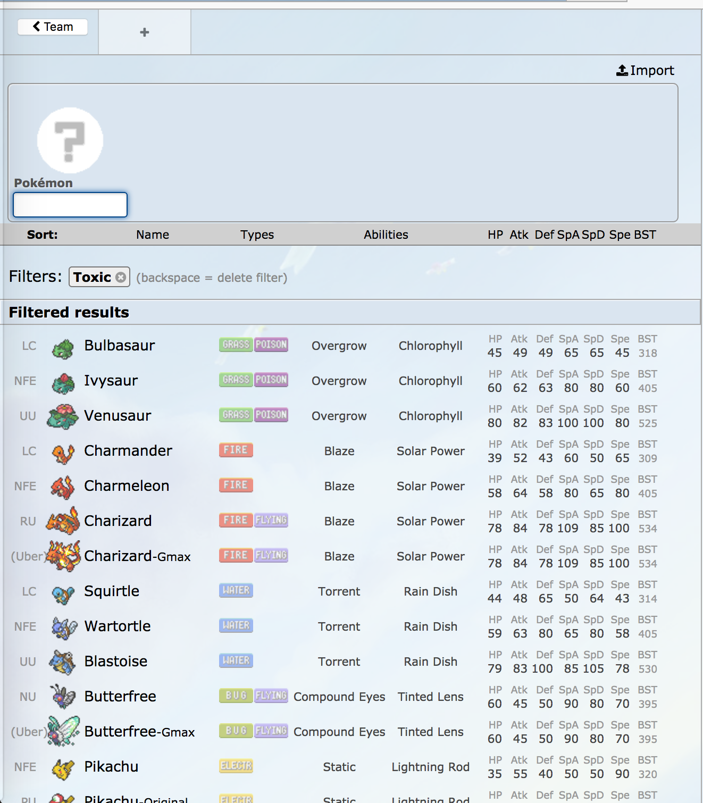The image size is (703, 803).
Task: Sort the list by Types
Action: pyautogui.click(x=257, y=235)
